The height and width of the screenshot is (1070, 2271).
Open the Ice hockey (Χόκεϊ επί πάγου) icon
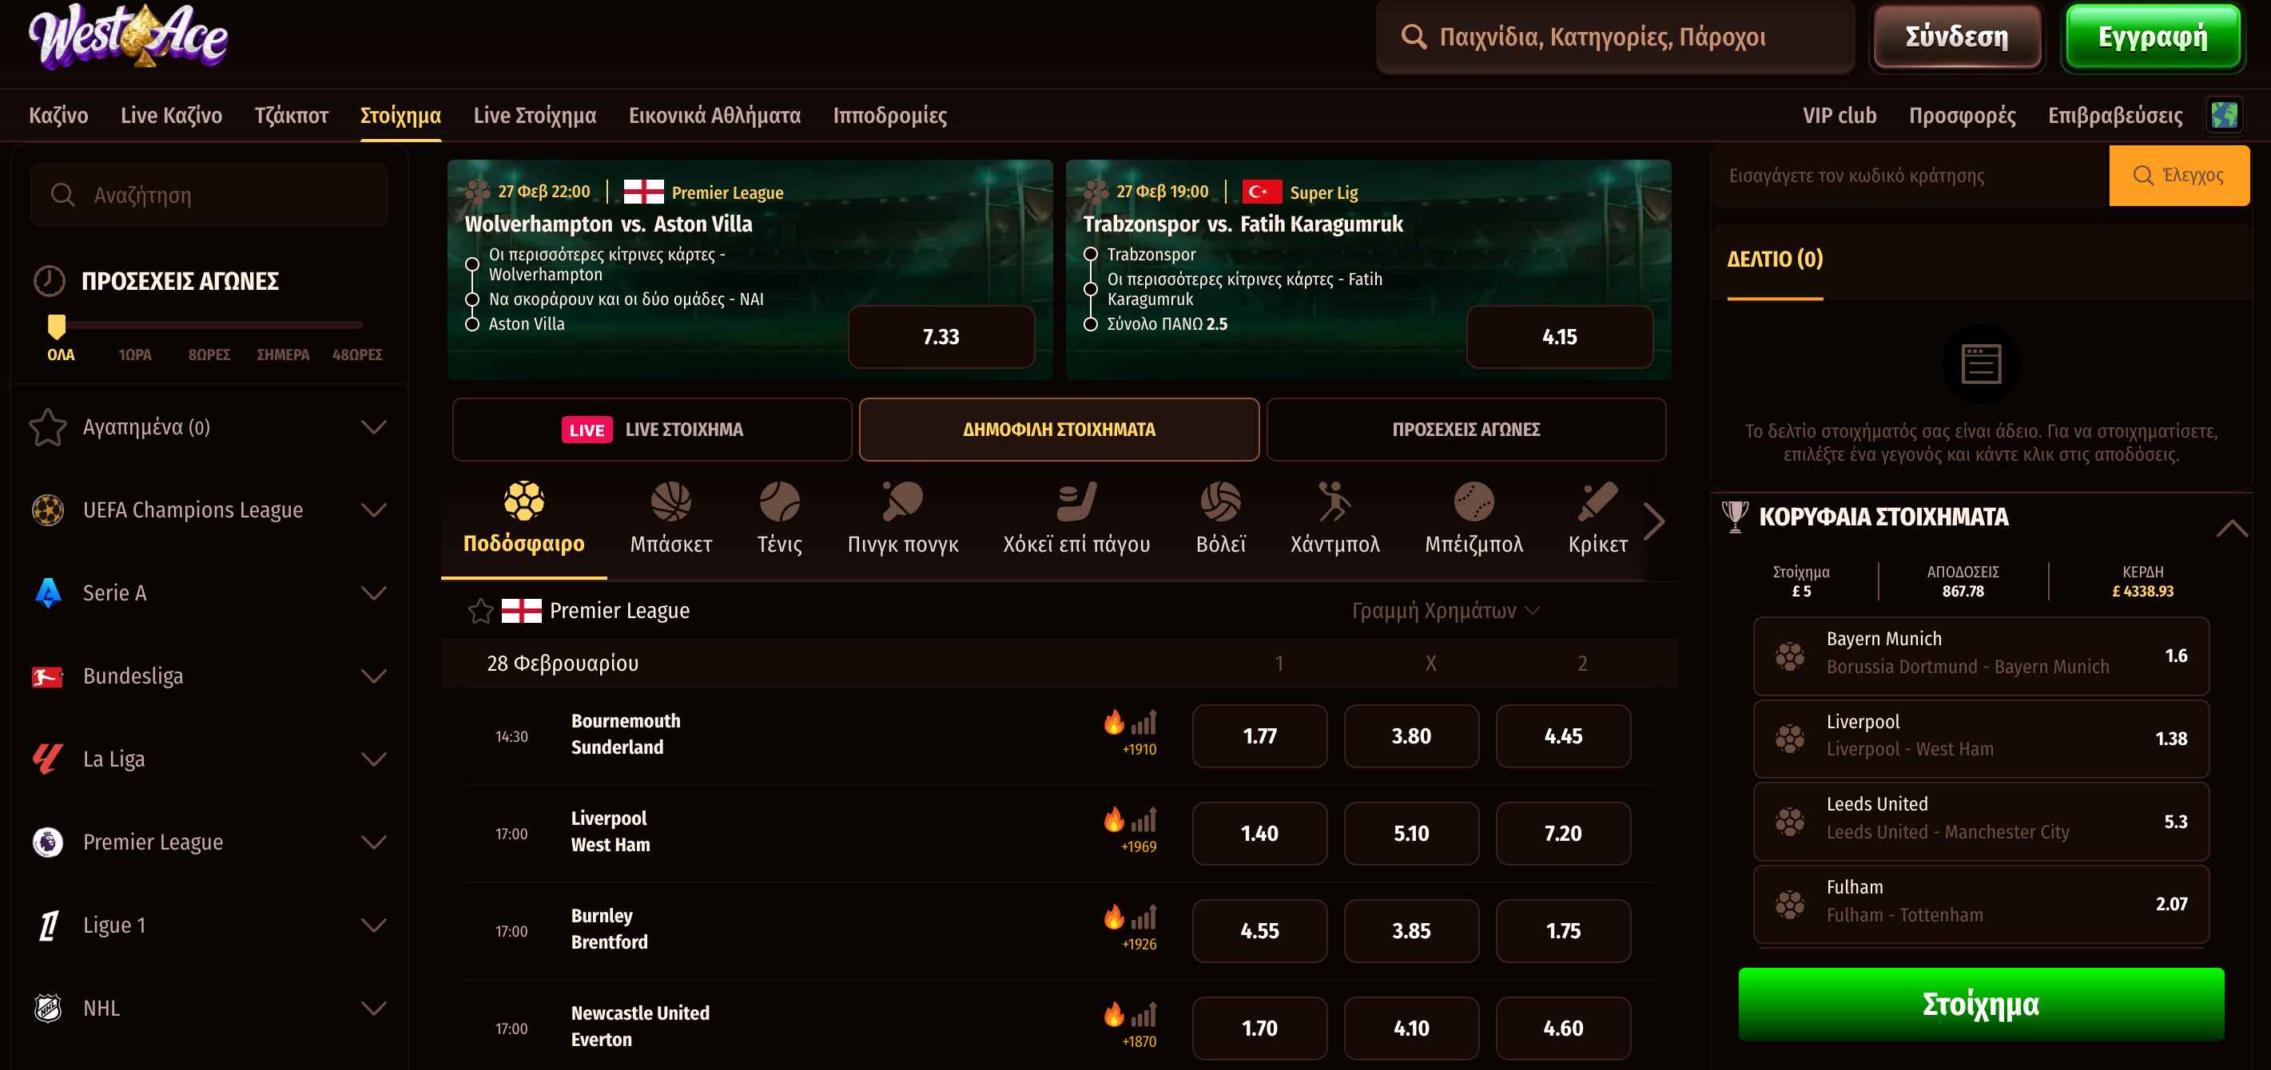(x=1076, y=502)
